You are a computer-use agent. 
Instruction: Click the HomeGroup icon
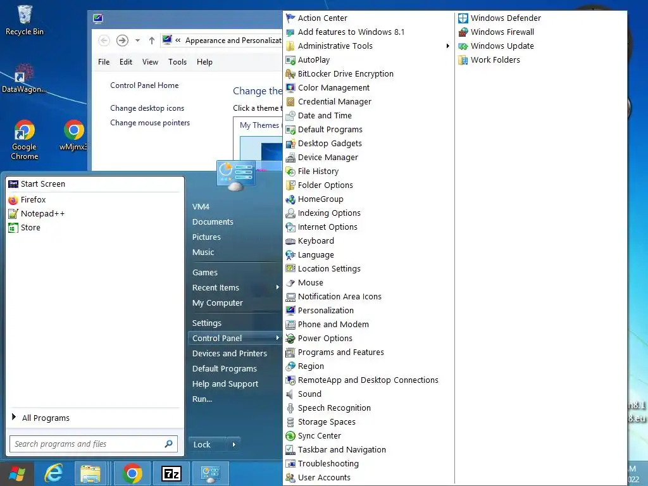(290, 199)
